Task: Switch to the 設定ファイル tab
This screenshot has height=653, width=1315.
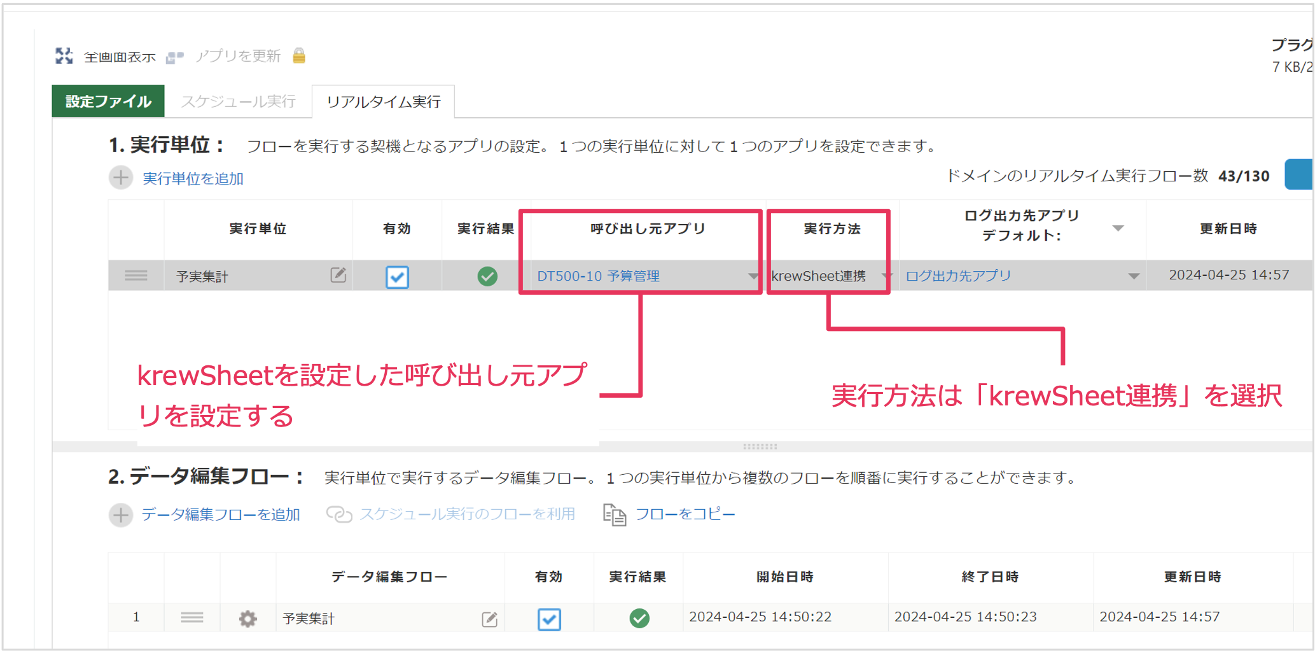Action: (108, 101)
